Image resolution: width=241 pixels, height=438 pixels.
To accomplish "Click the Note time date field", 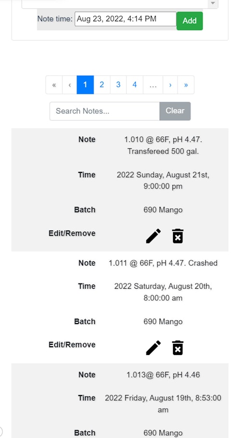I will [125, 19].
